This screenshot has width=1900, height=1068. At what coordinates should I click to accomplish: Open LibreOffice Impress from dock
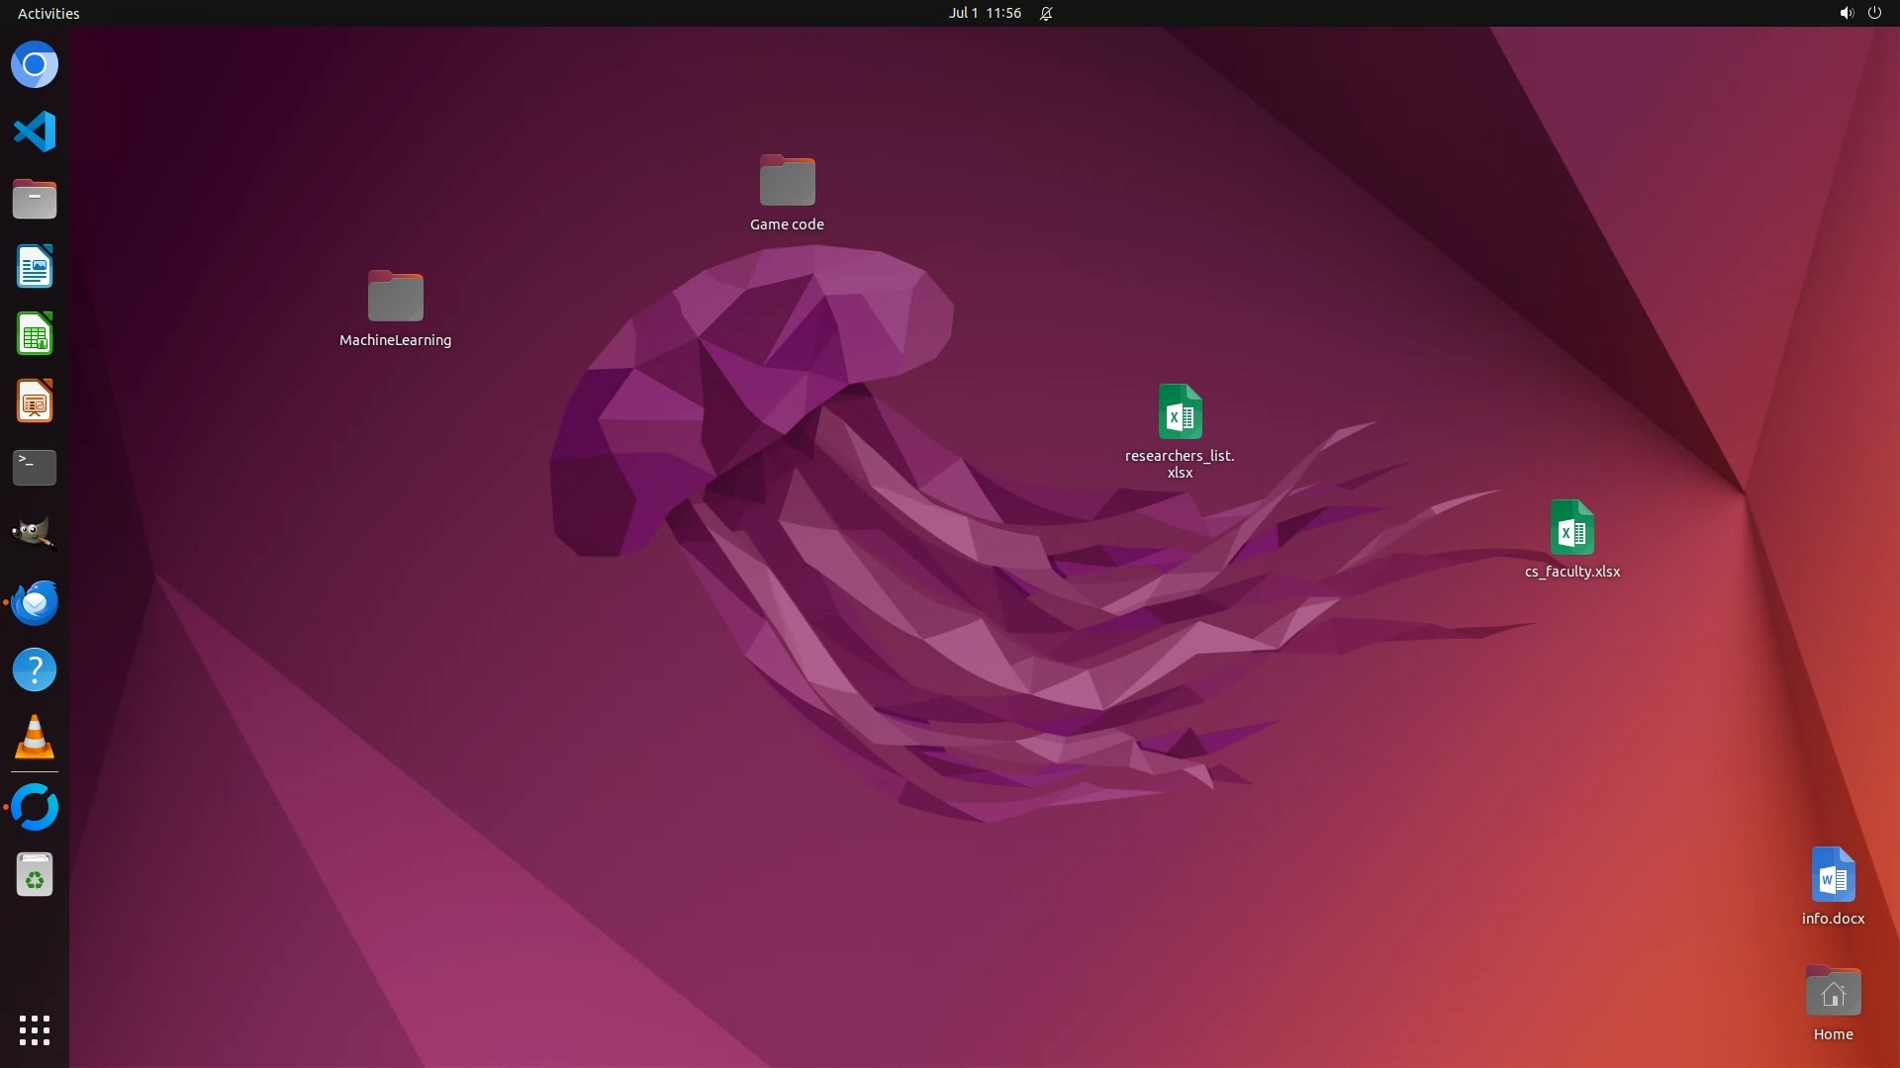coord(35,401)
